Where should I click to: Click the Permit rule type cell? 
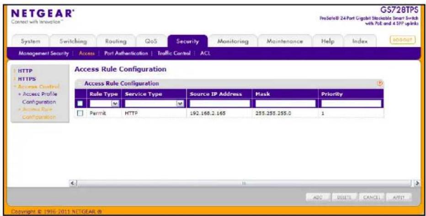point(98,113)
